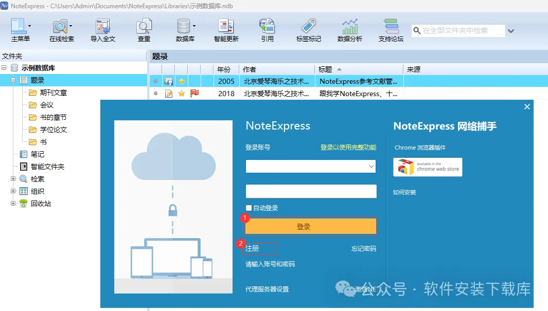Click the magnifier icon in search box

[x=417, y=31]
